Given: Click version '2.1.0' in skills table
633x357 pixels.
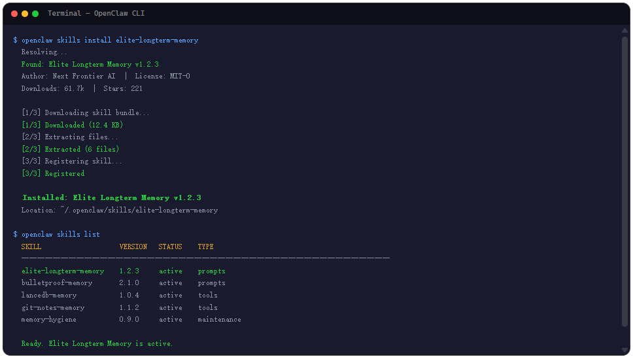Looking at the screenshot, I should (x=129, y=282).
